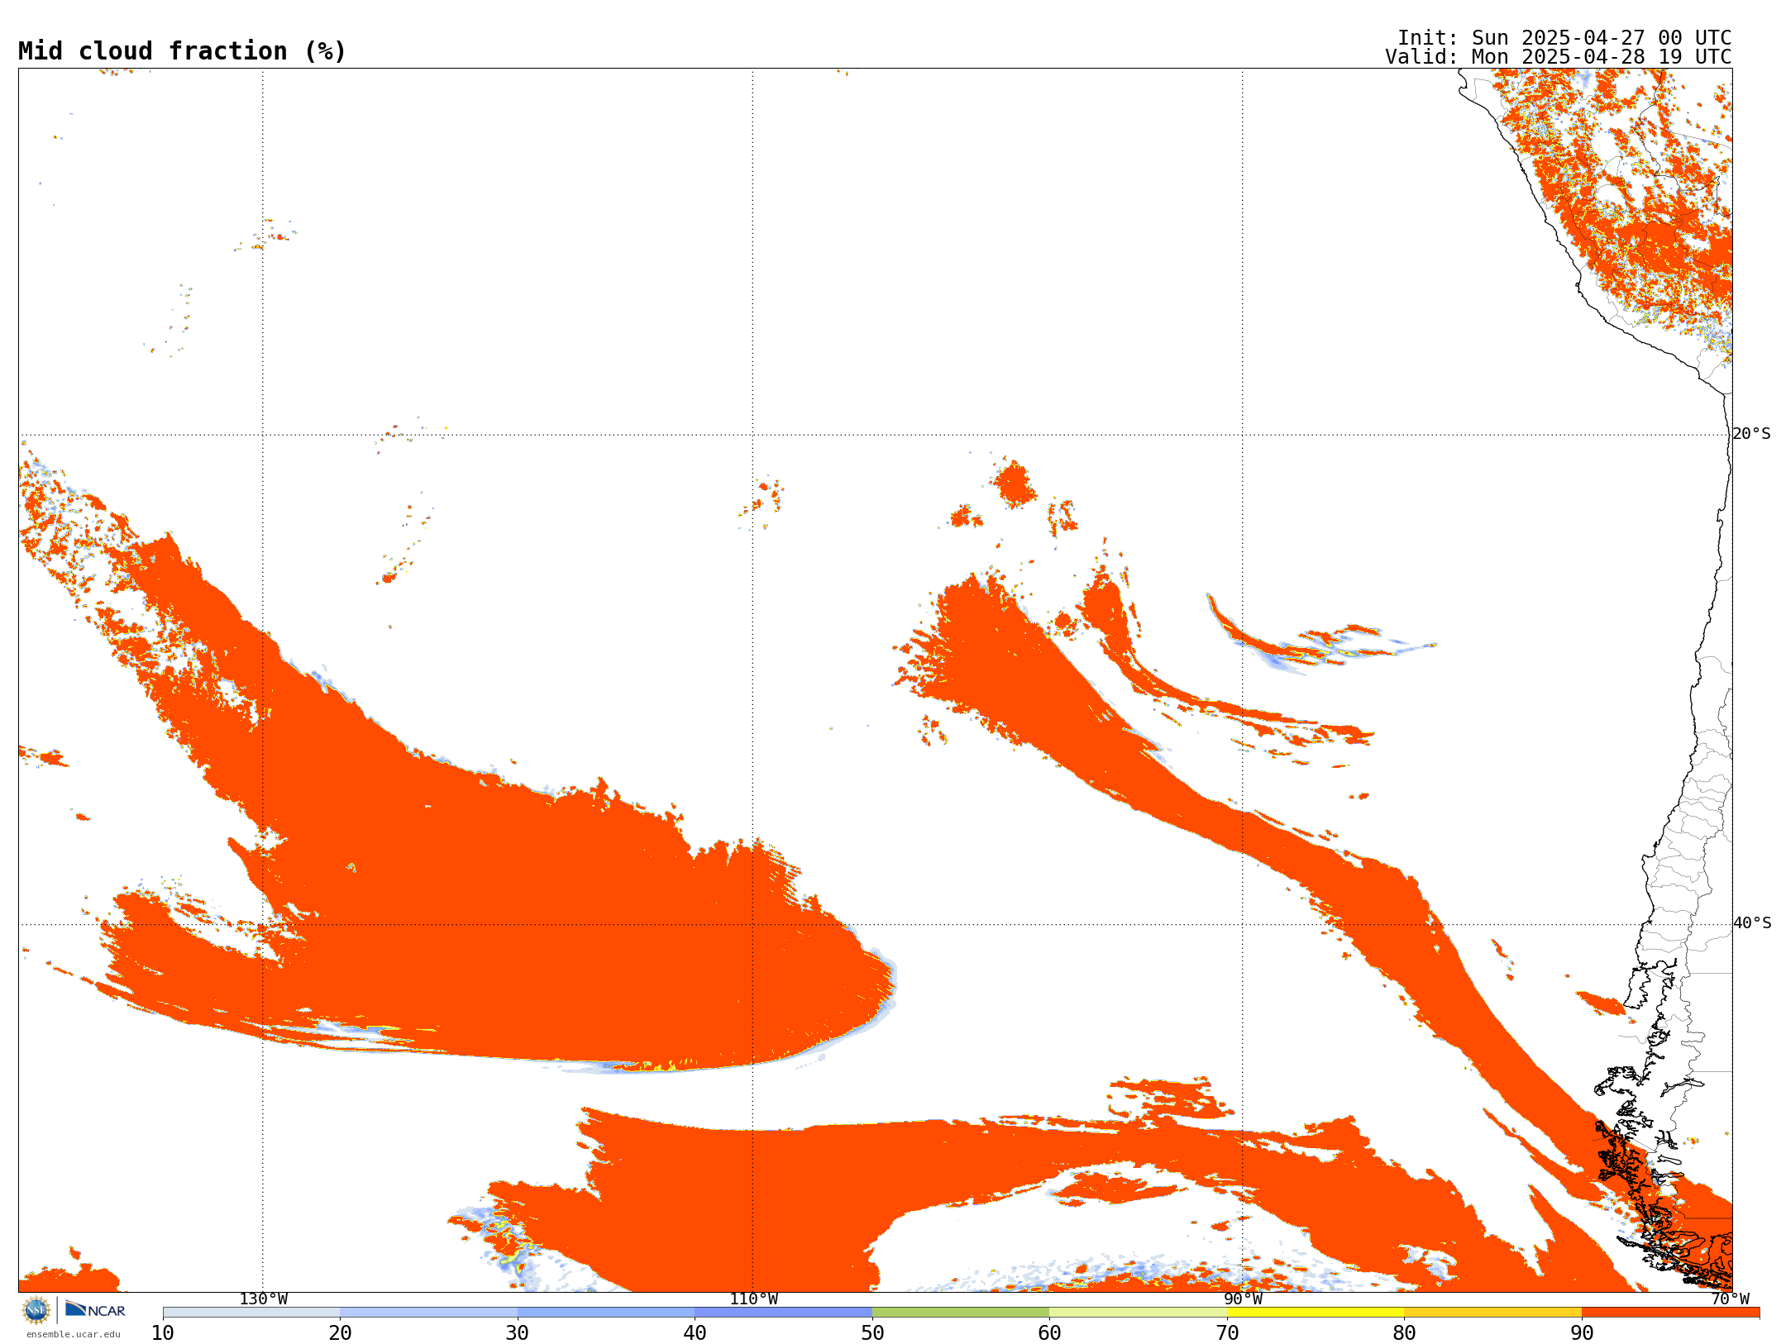Viewport: 1786px width, 1344px height.
Task: Click the colorbar tick label 90
Action: tap(1582, 1333)
